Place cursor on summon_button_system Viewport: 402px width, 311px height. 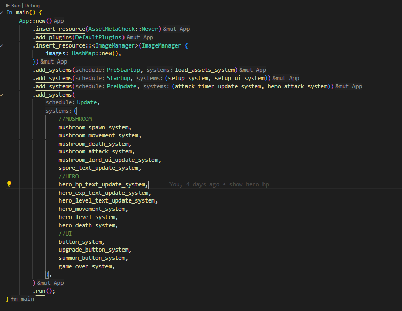92,258
